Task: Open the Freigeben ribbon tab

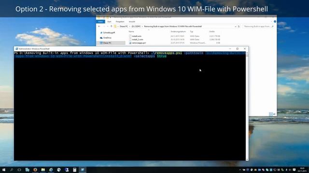Action: point(120,22)
